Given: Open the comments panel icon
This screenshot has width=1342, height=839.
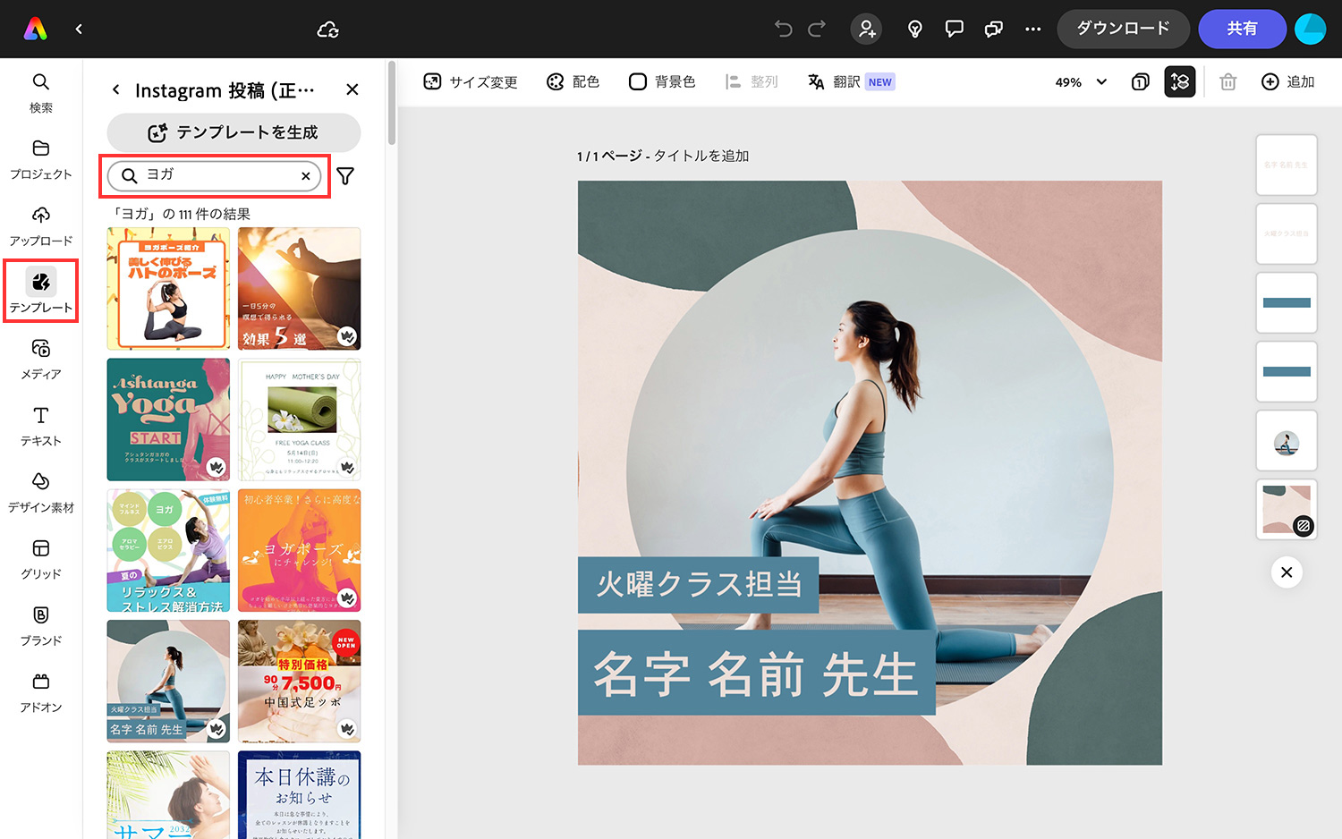Looking at the screenshot, I should tap(955, 29).
